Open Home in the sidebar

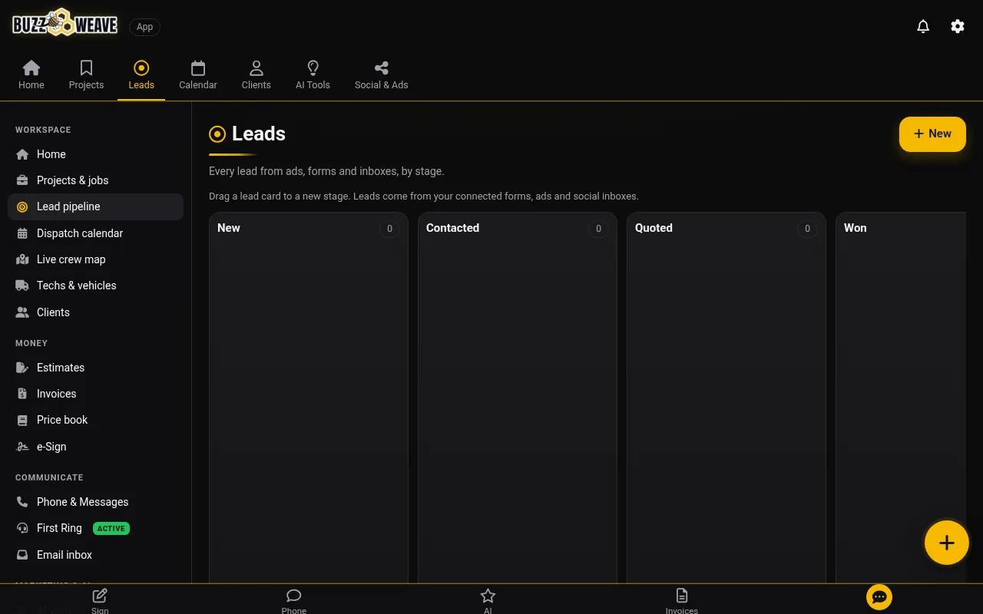pos(95,154)
